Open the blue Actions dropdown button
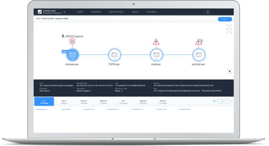Screen dimensions: 269x146 225,19
